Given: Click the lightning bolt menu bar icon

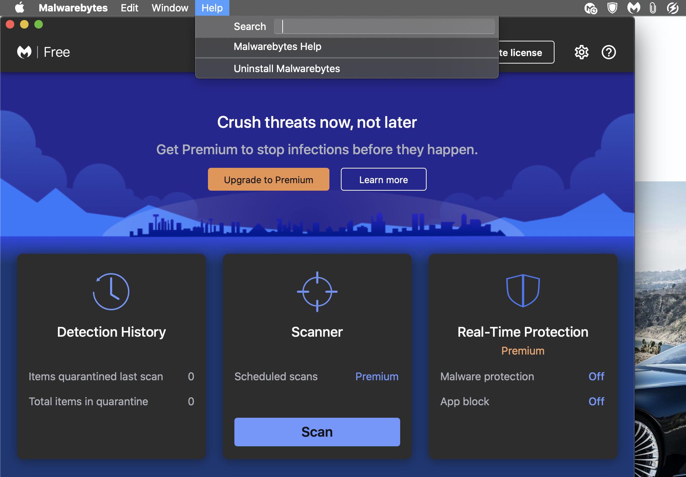Looking at the screenshot, I should 672,7.
